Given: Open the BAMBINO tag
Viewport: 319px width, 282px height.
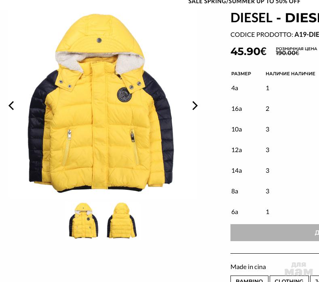Looking at the screenshot, I should pyautogui.click(x=249, y=279).
